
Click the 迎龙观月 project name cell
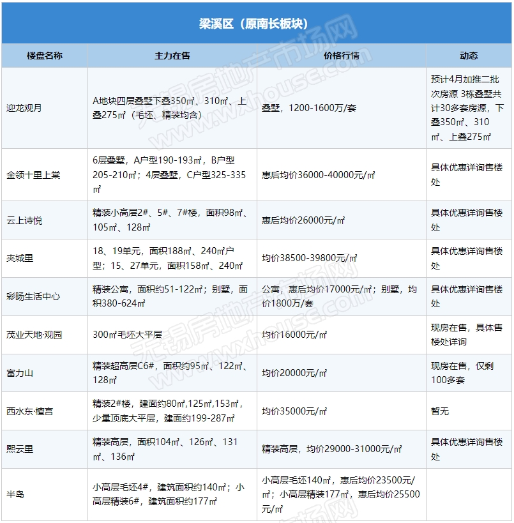(45, 108)
